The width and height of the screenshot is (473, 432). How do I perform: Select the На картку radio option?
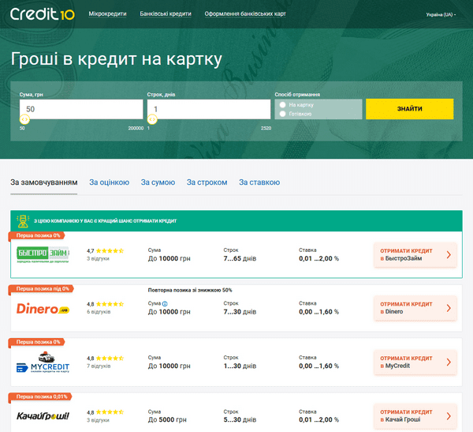coord(283,105)
